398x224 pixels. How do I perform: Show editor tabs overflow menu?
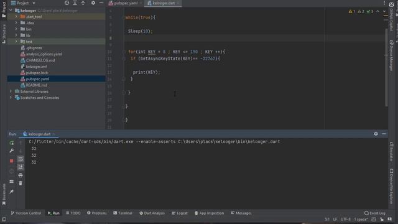[x=384, y=3]
